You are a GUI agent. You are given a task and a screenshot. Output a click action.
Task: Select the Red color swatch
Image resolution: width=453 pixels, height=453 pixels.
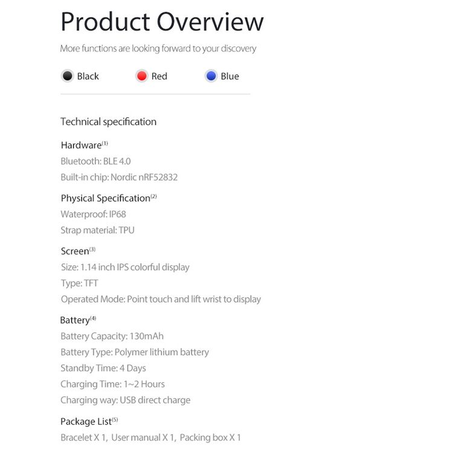coord(142,76)
